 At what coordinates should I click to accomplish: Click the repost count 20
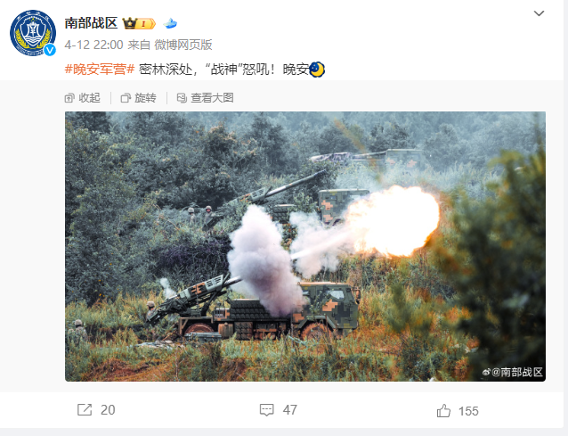coord(108,410)
